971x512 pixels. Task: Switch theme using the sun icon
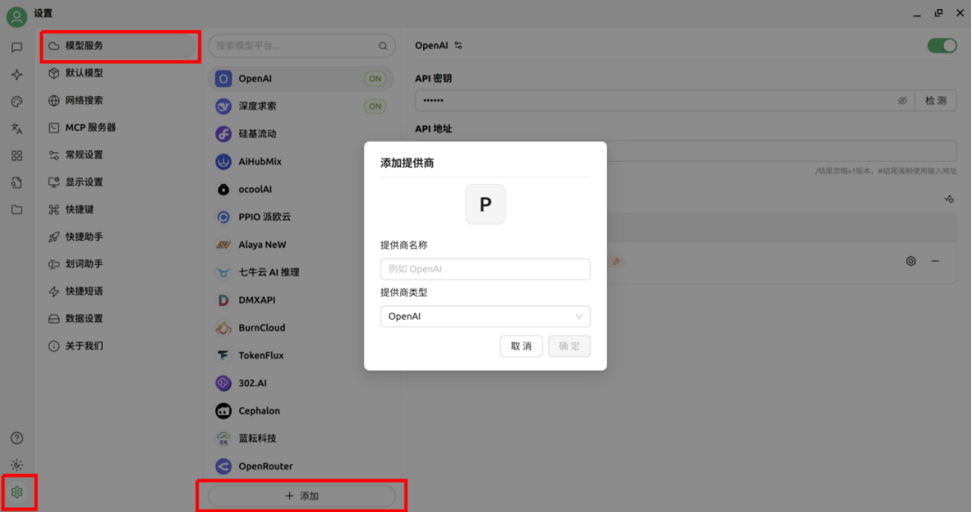(x=17, y=465)
